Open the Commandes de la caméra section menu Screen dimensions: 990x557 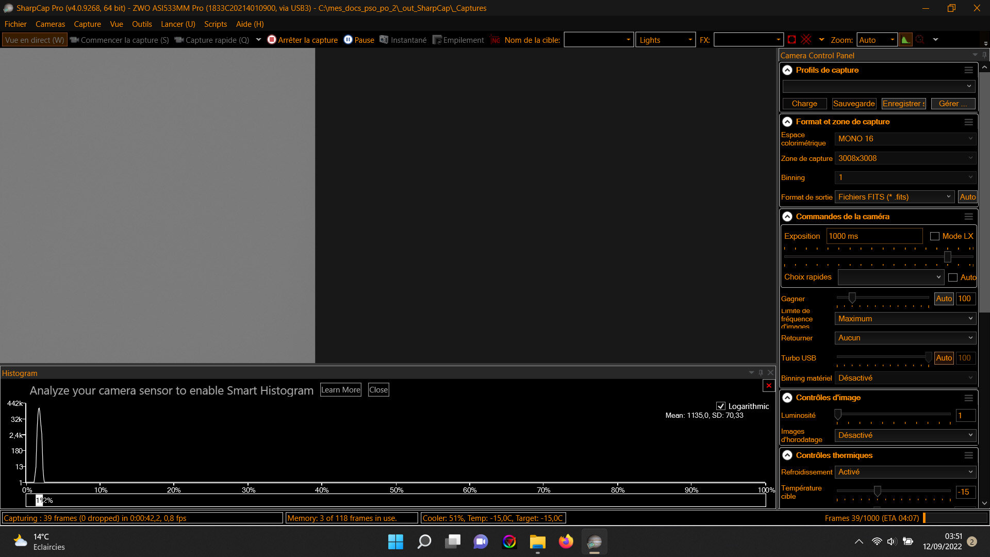968,217
